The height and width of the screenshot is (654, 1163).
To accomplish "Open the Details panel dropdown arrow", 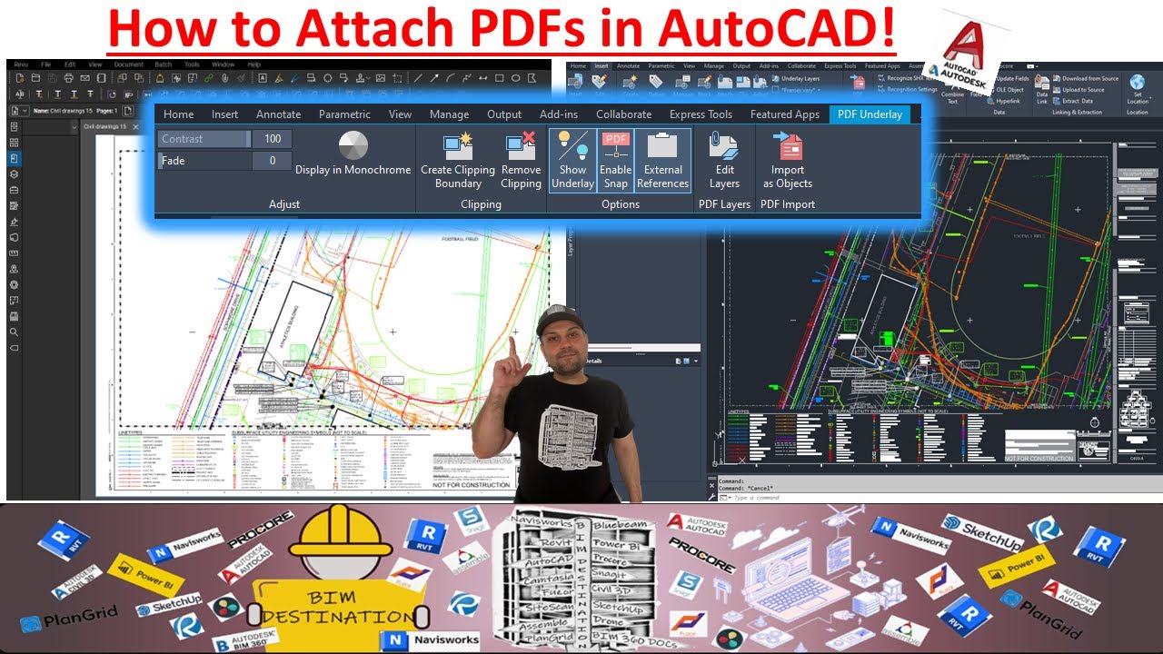I will coord(696,361).
